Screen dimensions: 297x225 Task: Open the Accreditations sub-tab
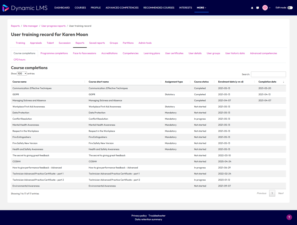[x=109, y=53]
